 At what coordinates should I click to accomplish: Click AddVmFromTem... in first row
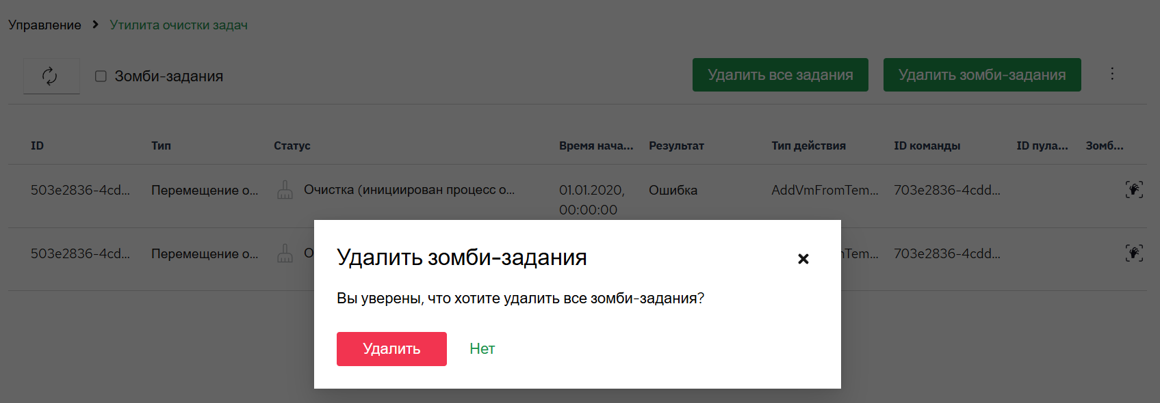pos(825,190)
